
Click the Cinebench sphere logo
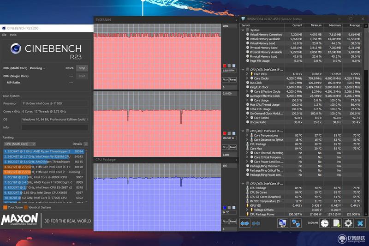point(16,48)
